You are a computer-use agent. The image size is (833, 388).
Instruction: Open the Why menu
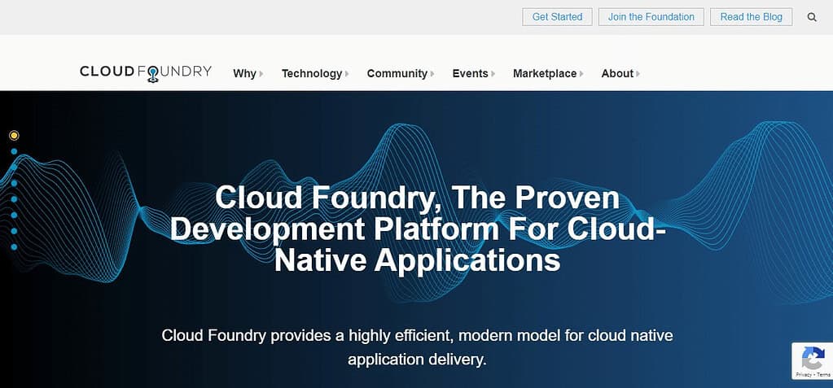[248, 74]
